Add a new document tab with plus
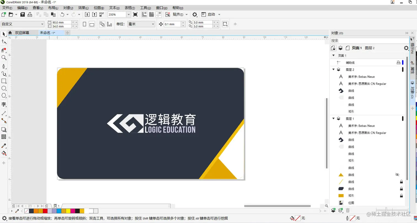 coord(67,33)
